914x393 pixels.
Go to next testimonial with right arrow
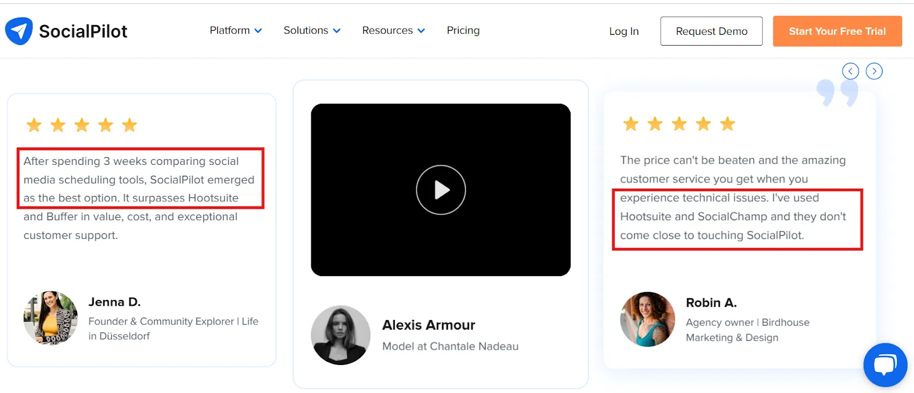pos(874,71)
